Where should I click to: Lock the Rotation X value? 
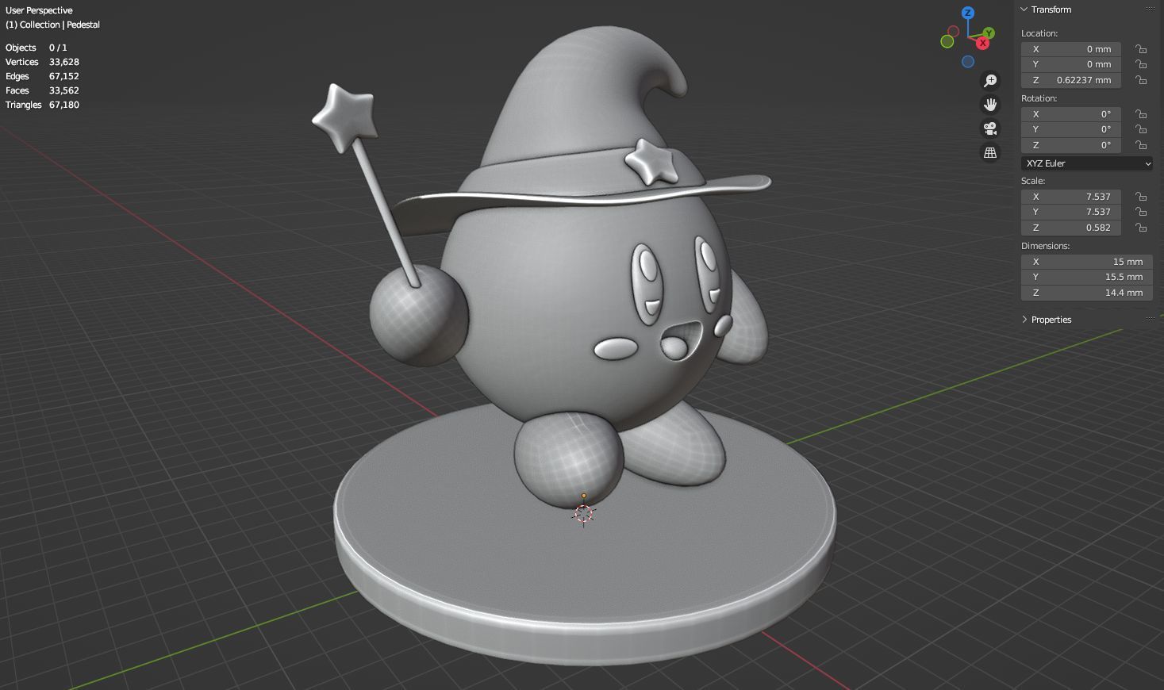pyautogui.click(x=1141, y=114)
